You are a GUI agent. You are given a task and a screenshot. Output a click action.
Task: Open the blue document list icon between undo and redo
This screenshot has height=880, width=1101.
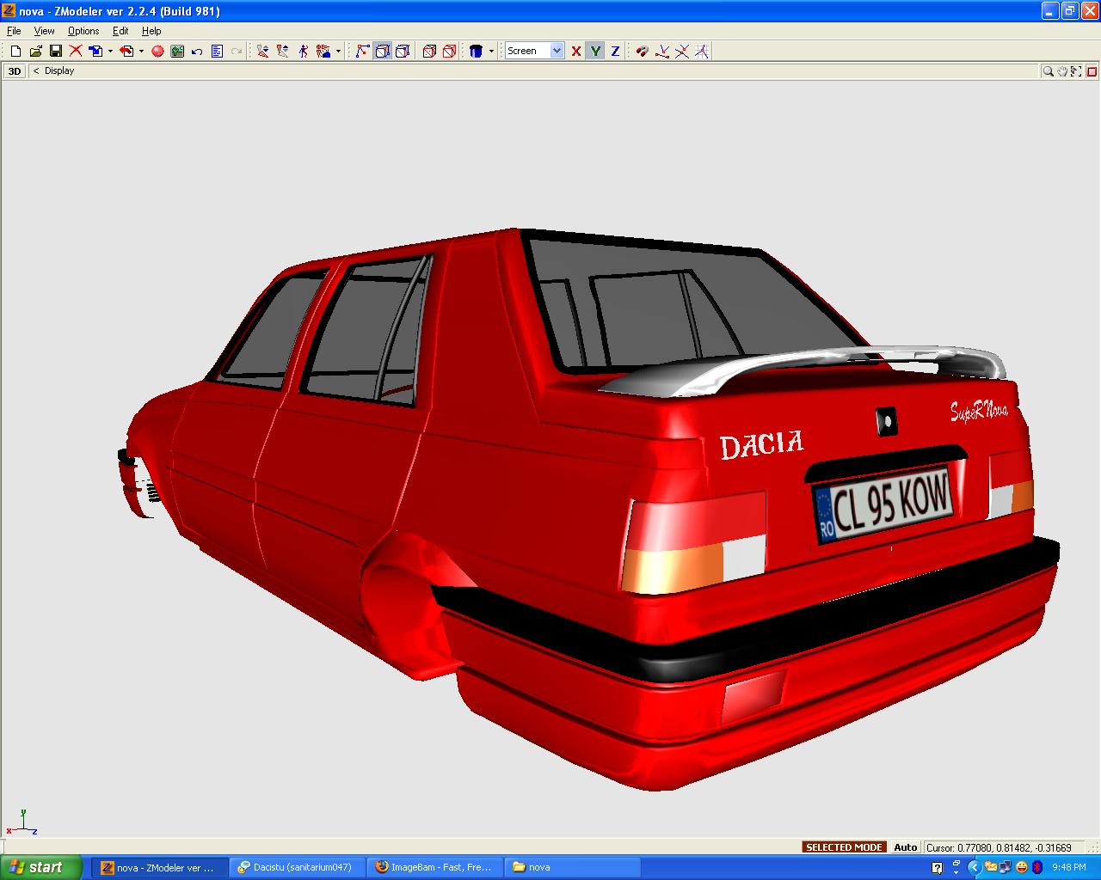217,52
